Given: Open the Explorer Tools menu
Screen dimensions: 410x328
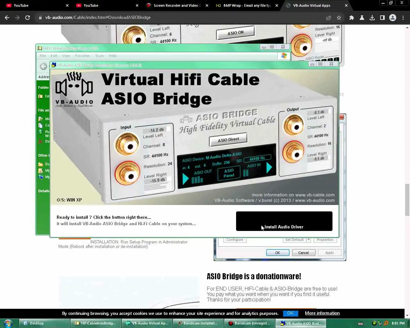Looking at the screenshot, I should [x=99, y=56].
